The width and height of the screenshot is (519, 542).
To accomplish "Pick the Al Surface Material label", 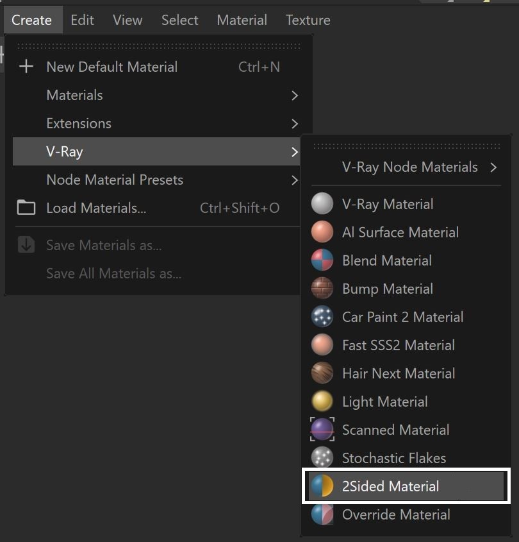I will pyautogui.click(x=400, y=232).
